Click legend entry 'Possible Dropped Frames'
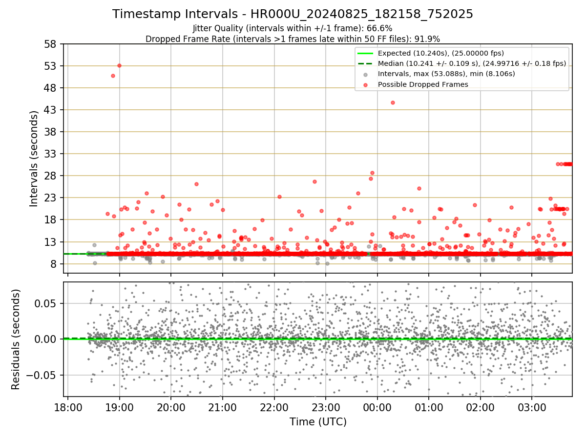 coord(423,84)
